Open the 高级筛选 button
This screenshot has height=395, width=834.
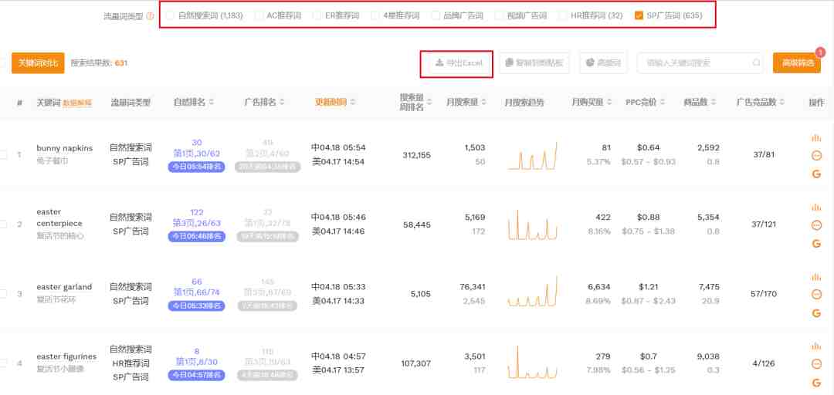(797, 62)
